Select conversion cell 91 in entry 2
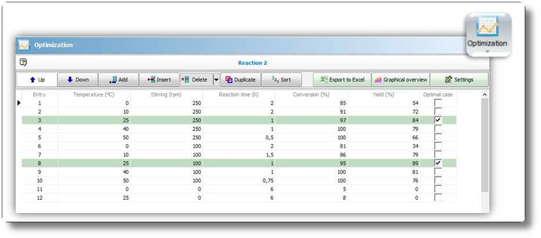Image resolution: width=541 pixels, height=238 pixels. (x=312, y=111)
